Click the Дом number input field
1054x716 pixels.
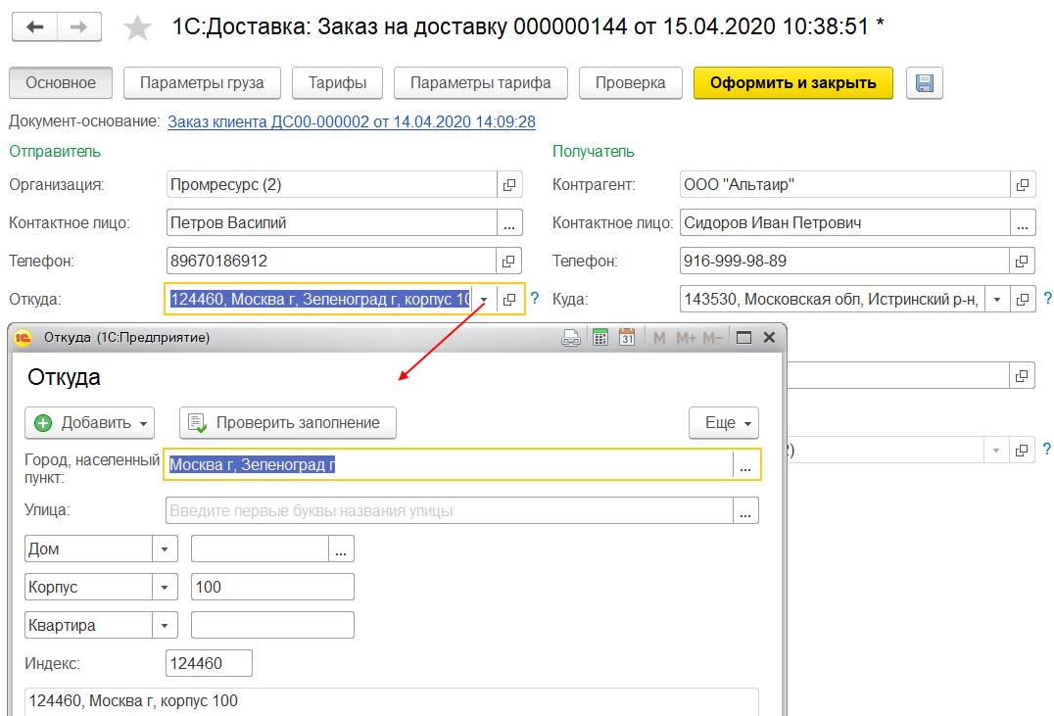pos(261,549)
